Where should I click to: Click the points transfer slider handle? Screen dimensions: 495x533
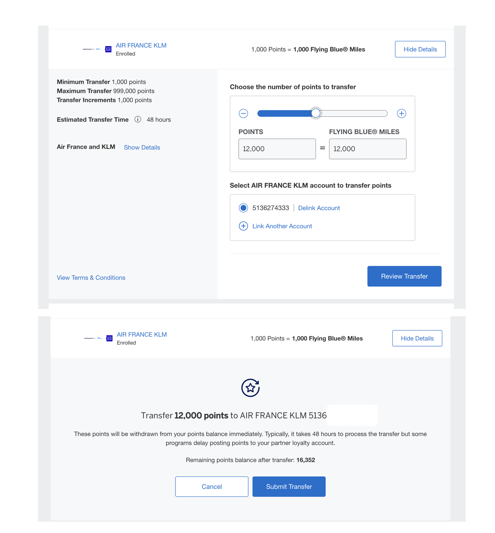(x=315, y=113)
